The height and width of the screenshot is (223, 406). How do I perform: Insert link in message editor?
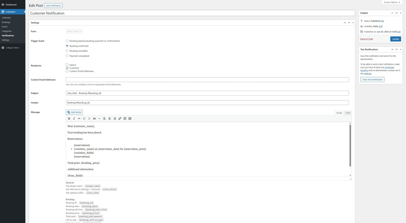pyautogui.click(x=120, y=119)
